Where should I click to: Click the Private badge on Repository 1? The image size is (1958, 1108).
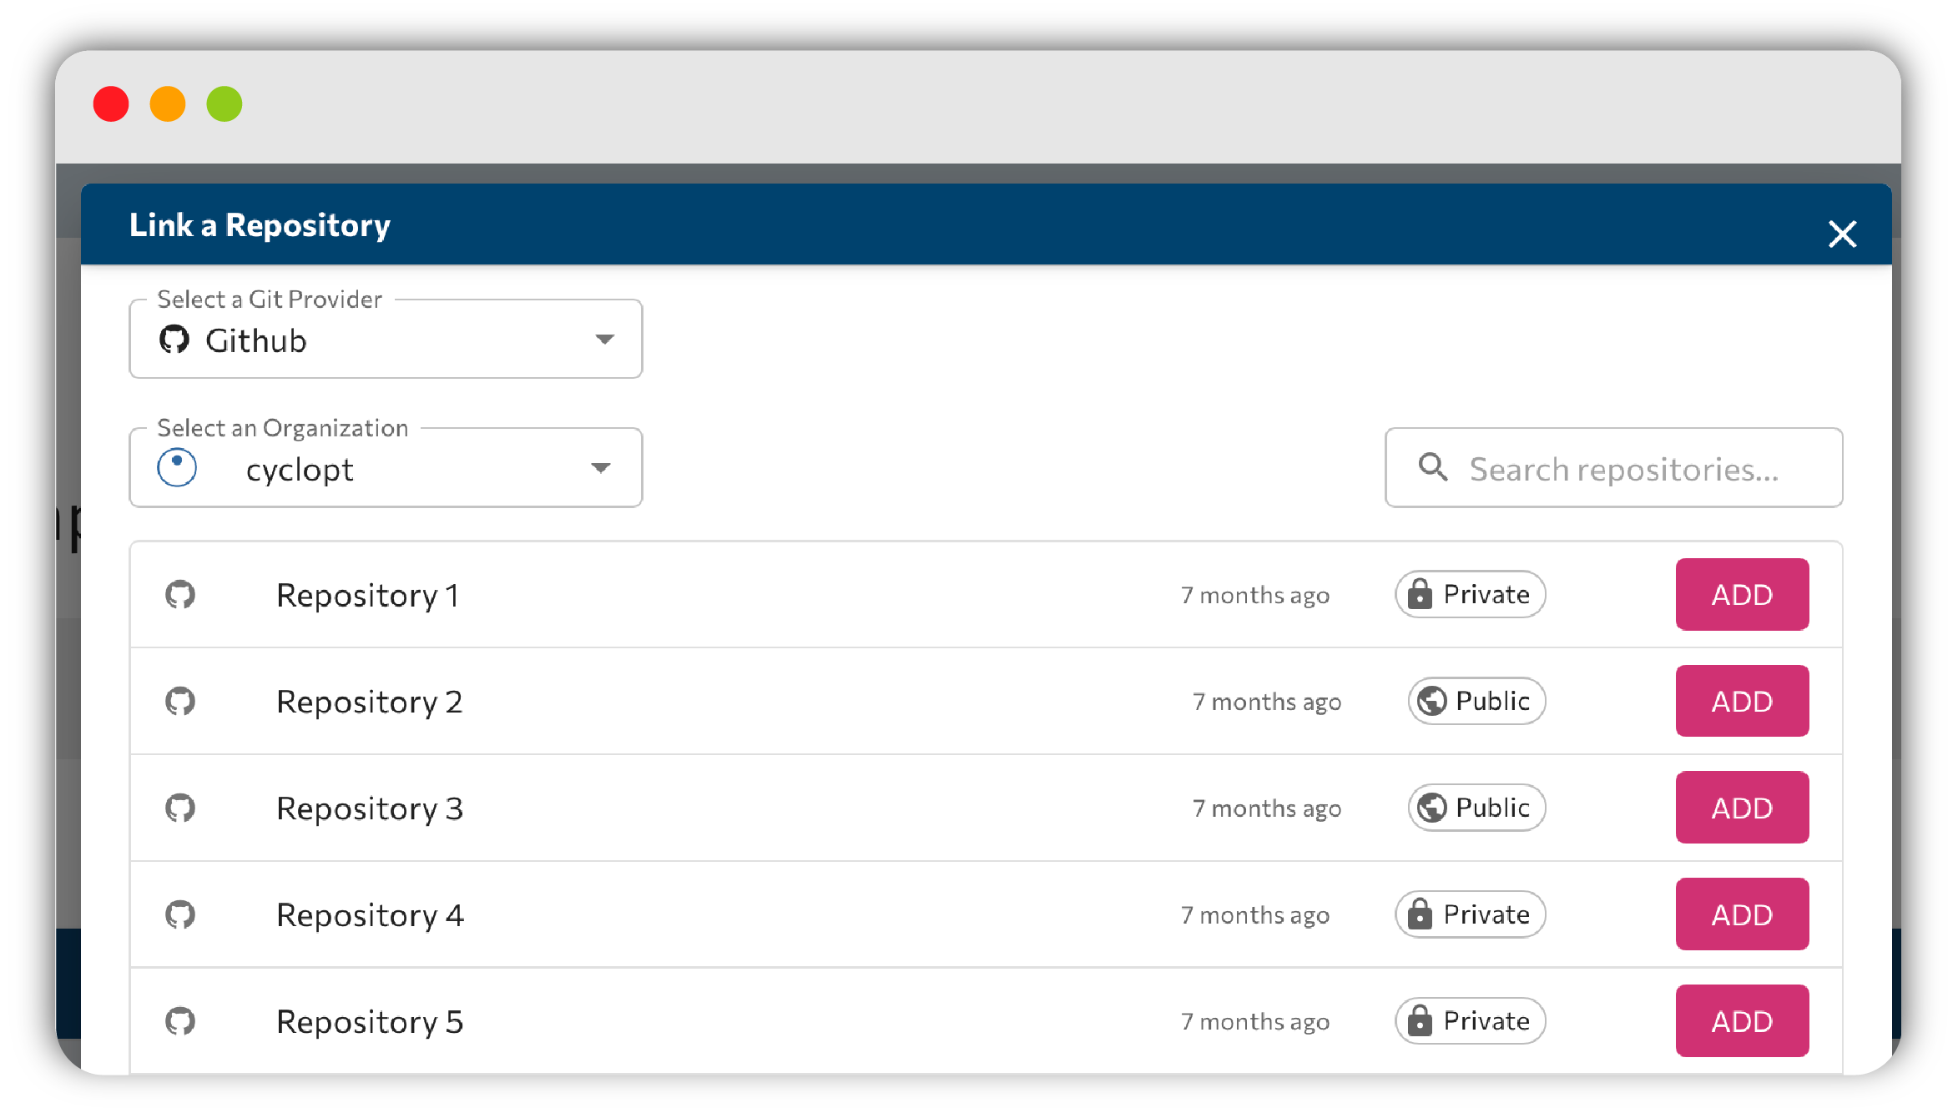point(1470,595)
